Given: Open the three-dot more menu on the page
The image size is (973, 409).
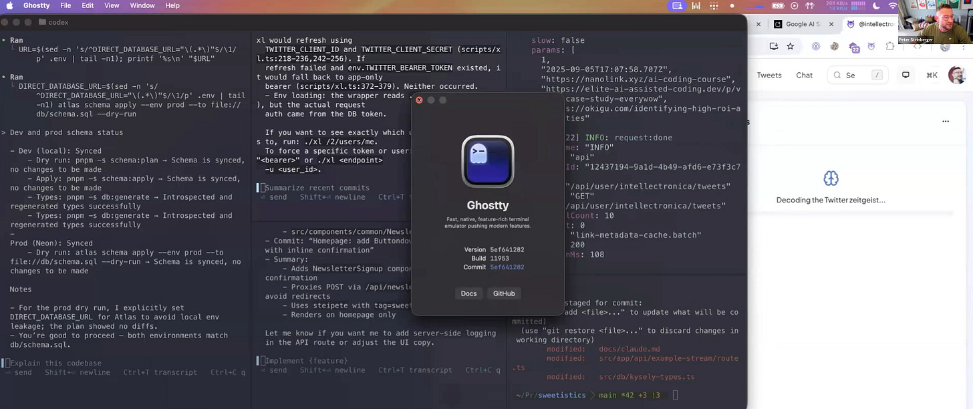Looking at the screenshot, I should click(x=946, y=122).
